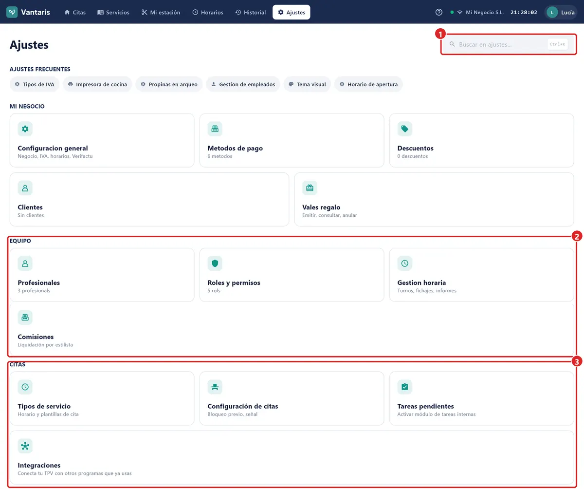Screen dimensions: 584x489
Task: Switch to Mi estación tab
Action: pyautogui.click(x=161, y=12)
